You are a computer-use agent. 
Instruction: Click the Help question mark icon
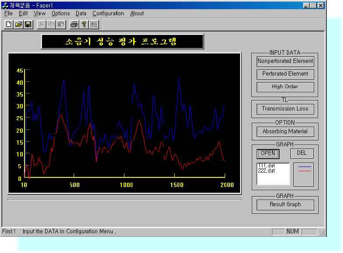point(84,24)
